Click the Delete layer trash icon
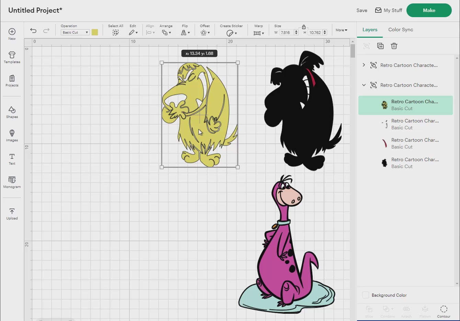Image resolution: width=460 pixels, height=321 pixels. [x=394, y=46]
